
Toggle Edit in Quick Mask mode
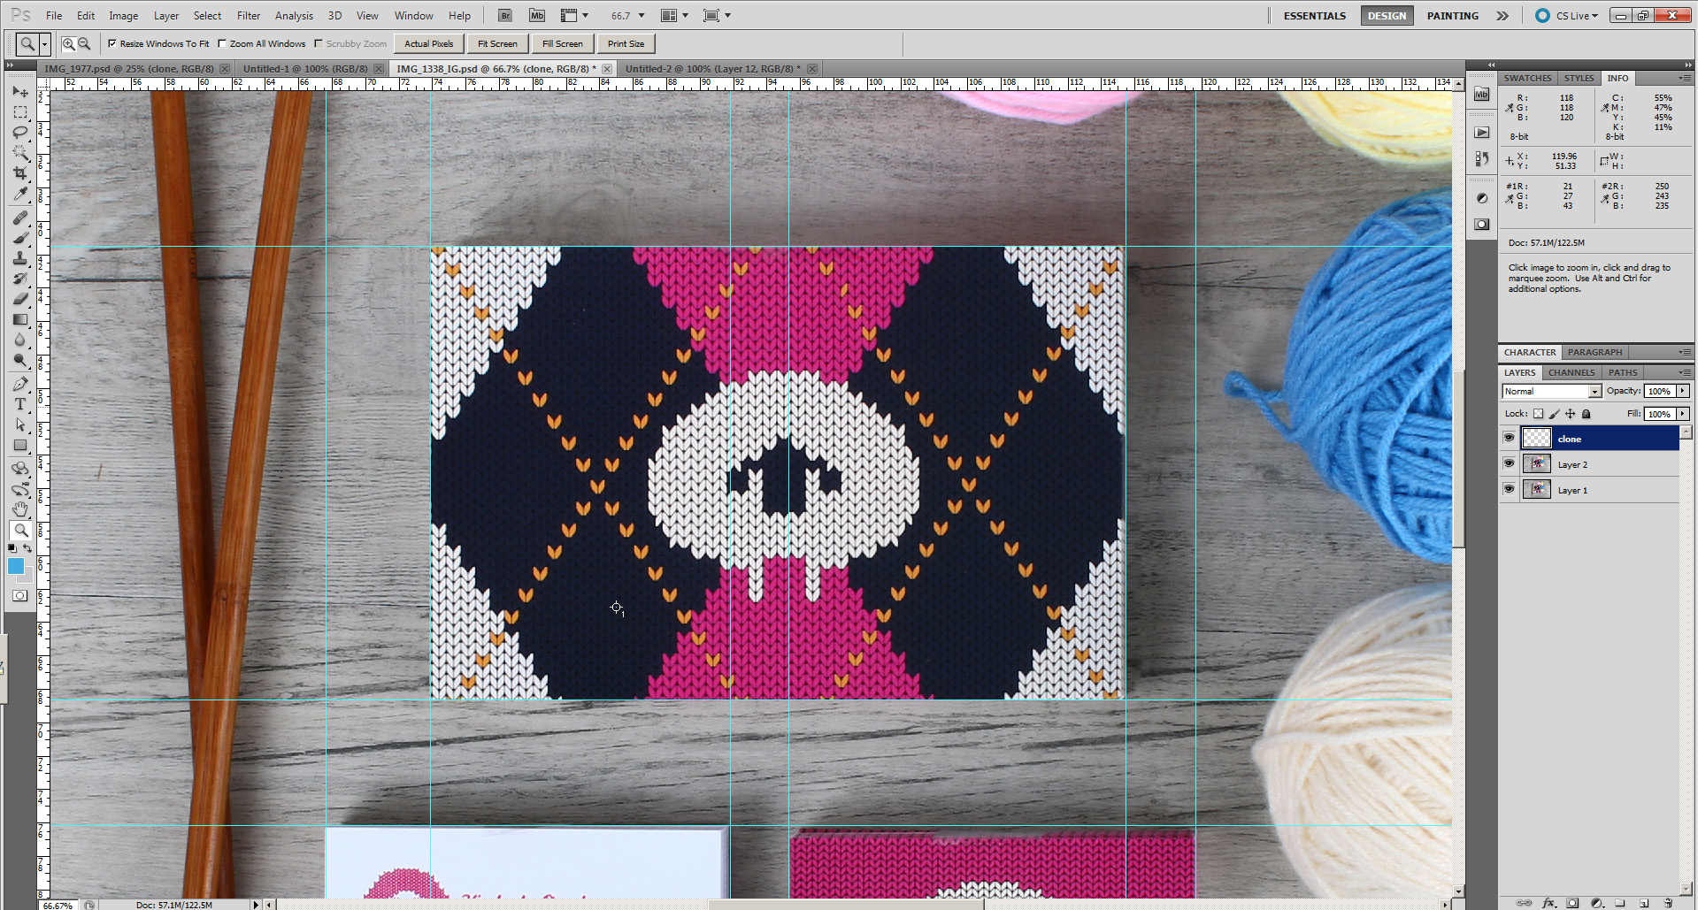point(20,596)
